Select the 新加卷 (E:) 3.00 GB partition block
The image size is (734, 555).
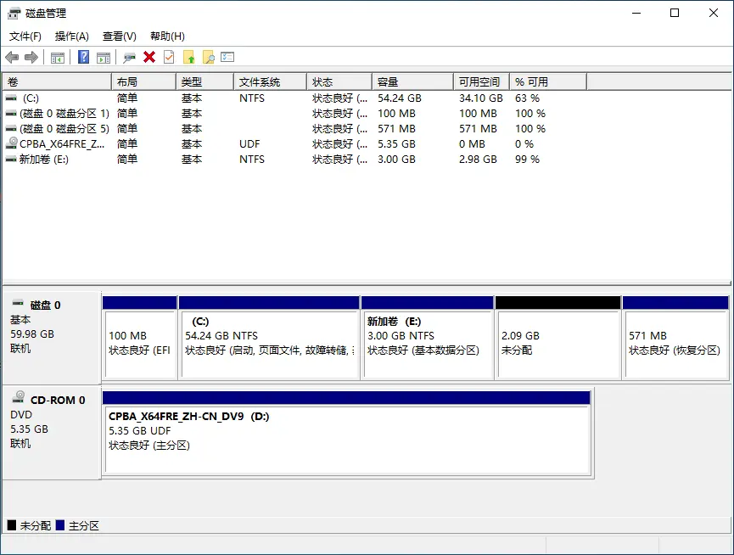click(428, 338)
